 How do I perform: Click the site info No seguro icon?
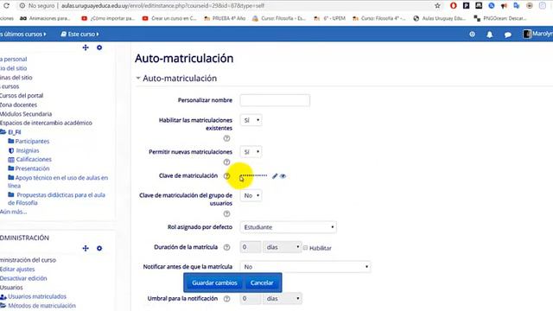coord(22,6)
